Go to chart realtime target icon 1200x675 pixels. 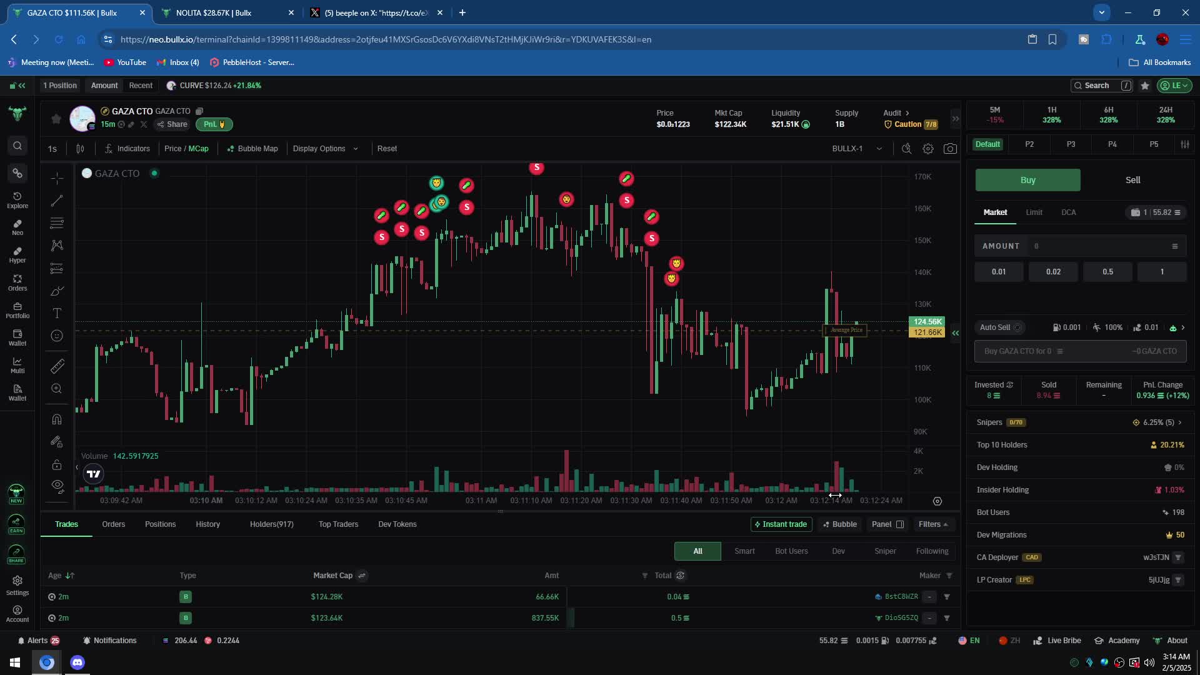click(937, 501)
